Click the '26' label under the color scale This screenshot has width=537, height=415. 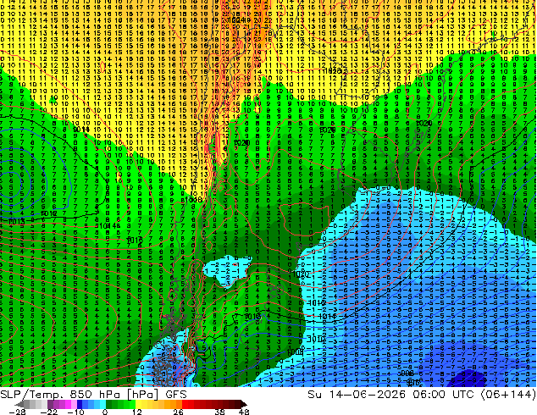tap(178, 412)
